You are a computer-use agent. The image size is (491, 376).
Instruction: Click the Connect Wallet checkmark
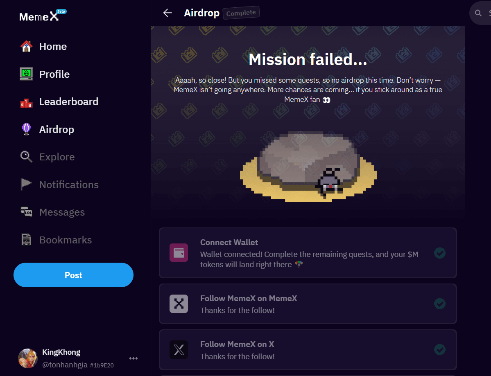[440, 253]
